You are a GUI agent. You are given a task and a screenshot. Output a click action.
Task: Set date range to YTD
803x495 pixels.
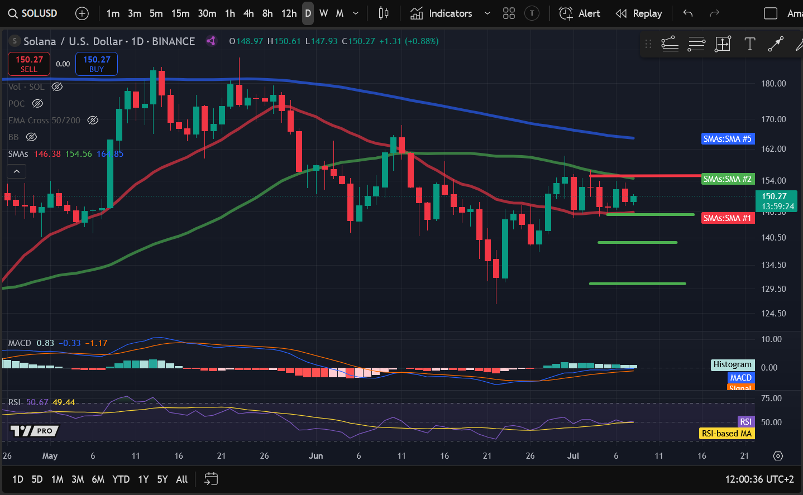click(x=121, y=479)
